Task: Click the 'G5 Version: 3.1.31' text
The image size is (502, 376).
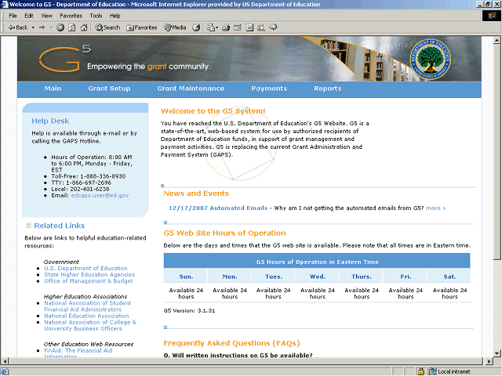Action: click(x=189, y=311)
